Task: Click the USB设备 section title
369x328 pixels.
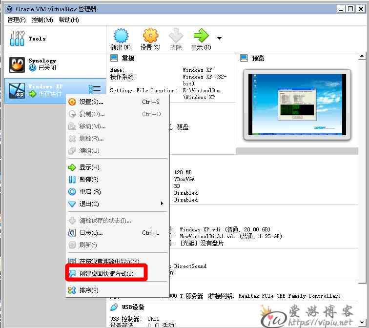Action: tap(133, 307)
